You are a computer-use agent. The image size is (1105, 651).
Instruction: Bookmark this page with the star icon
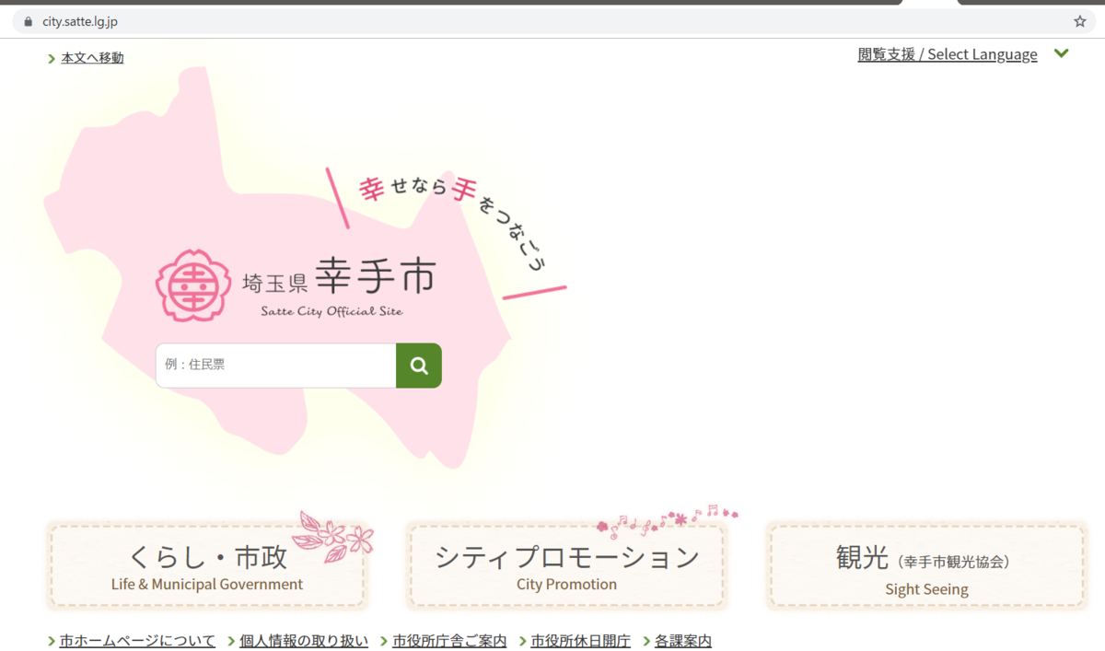click(x=1079, y=21)
